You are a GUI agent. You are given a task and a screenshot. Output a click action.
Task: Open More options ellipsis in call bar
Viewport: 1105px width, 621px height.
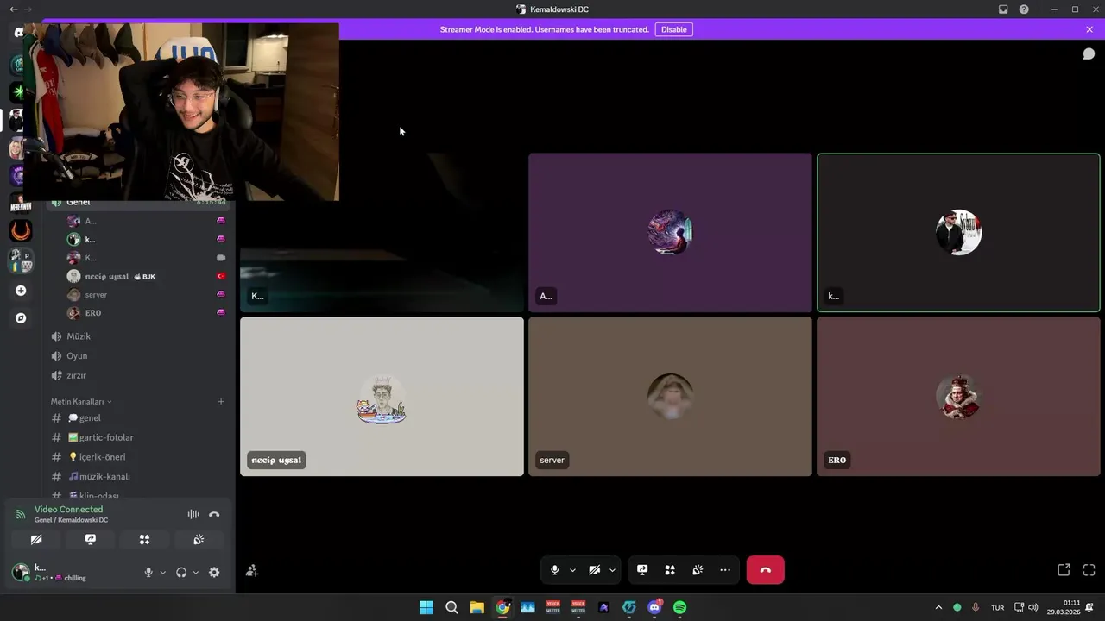725,570
